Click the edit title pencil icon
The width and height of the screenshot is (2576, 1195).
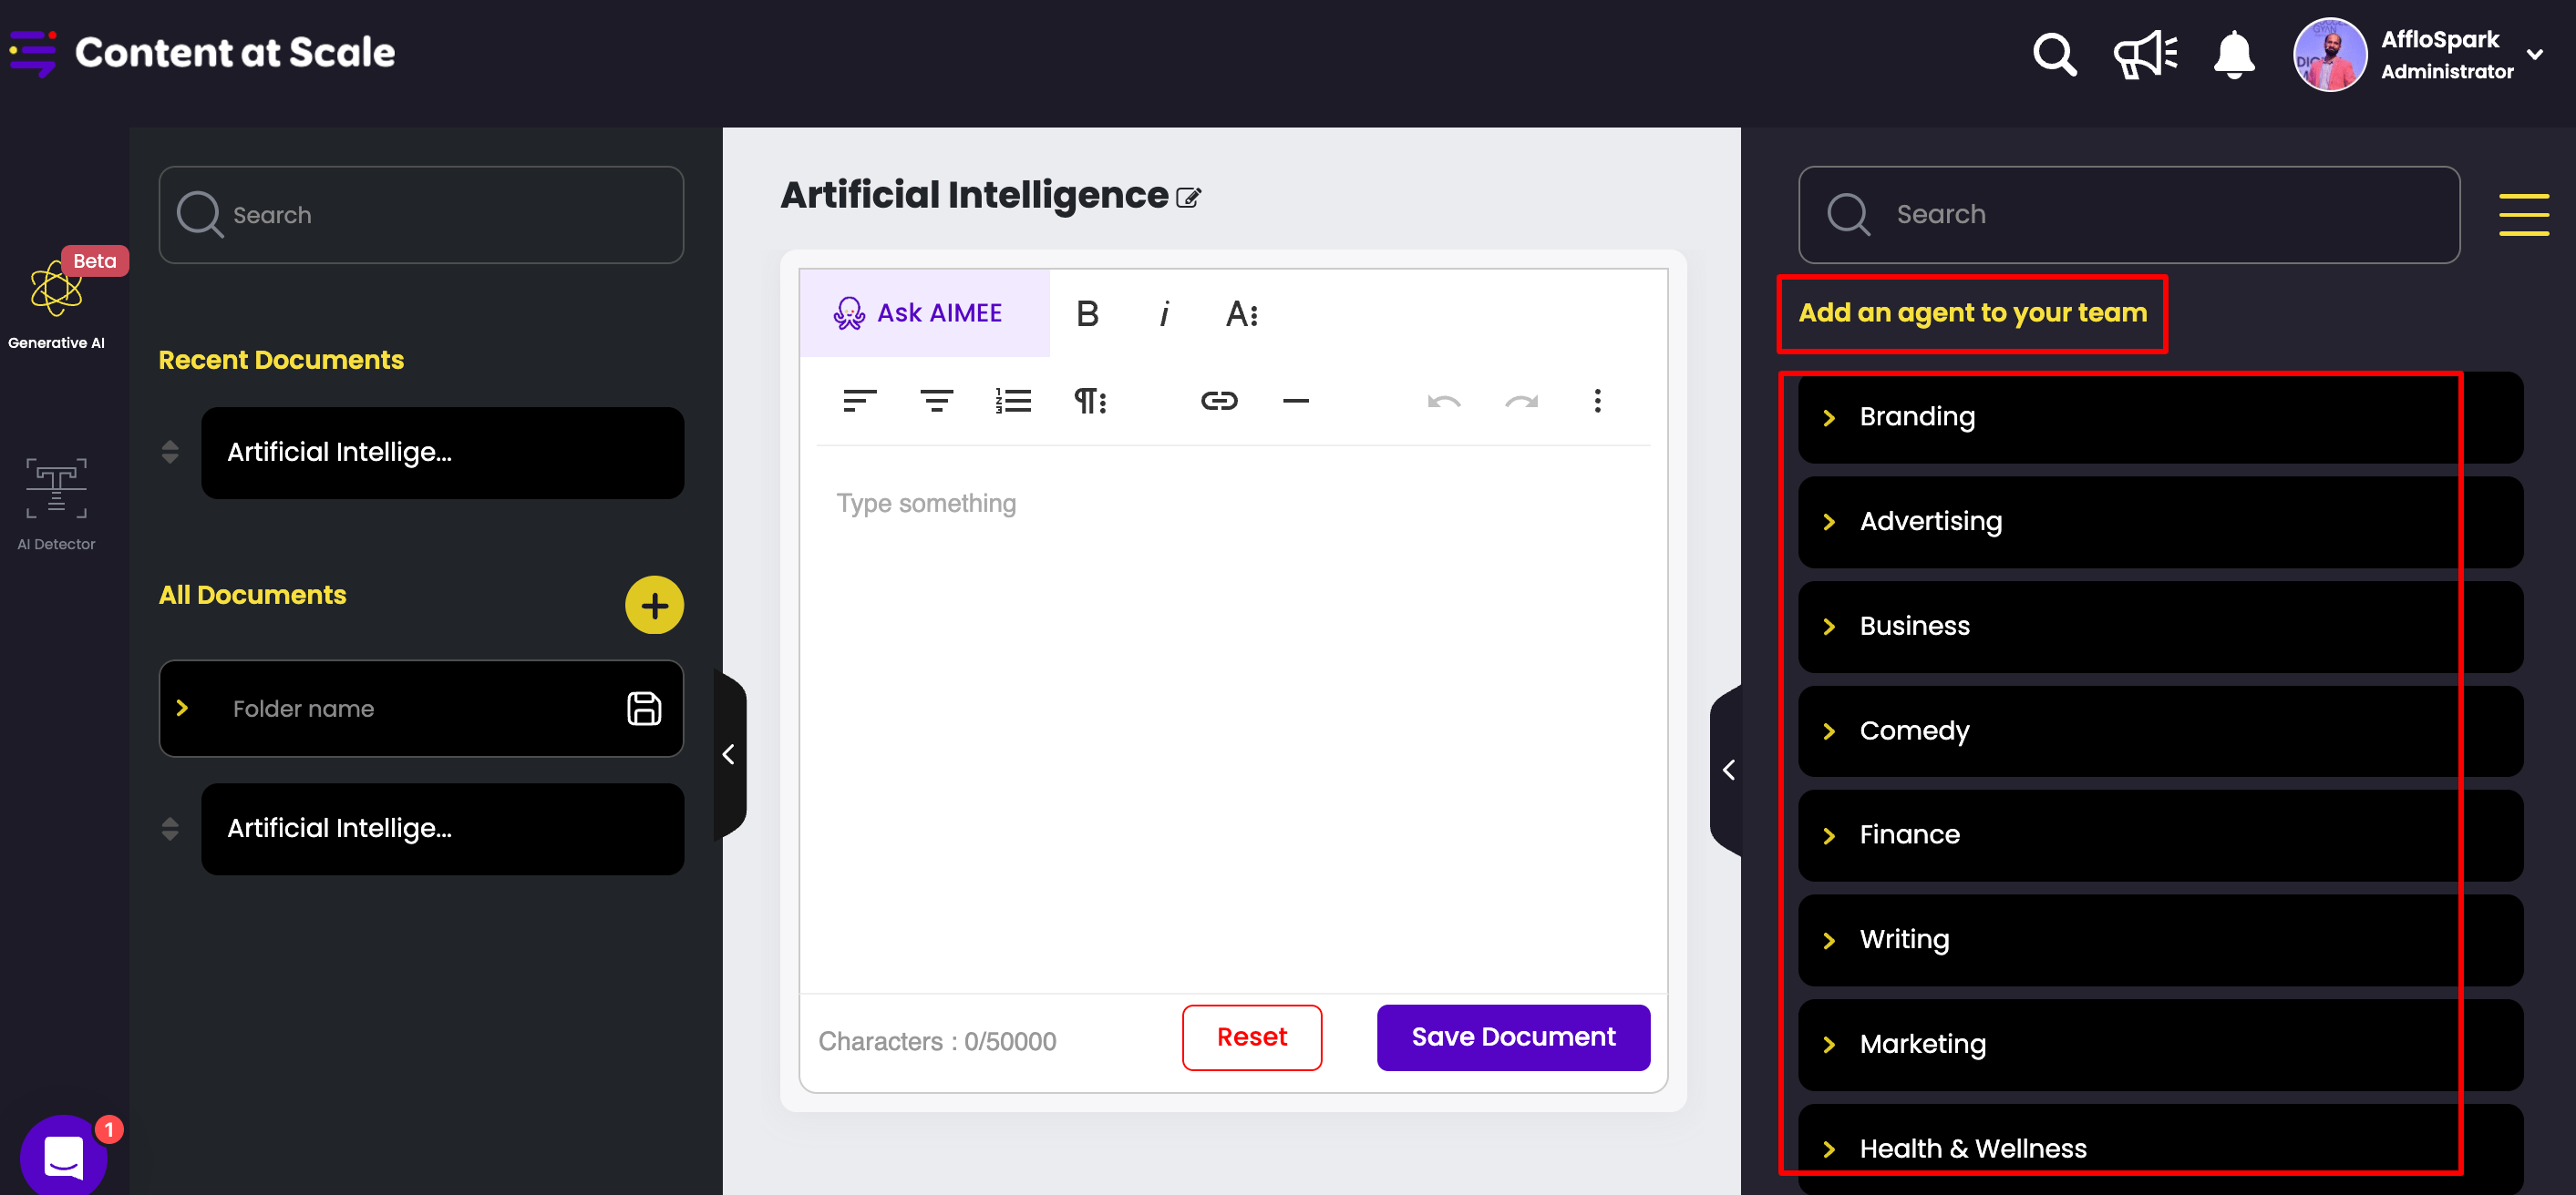pos(1188,198)
